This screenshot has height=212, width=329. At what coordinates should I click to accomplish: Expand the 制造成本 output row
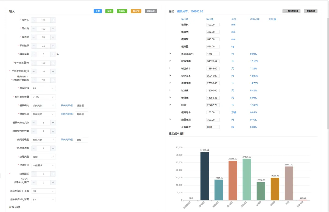pos(170,68)
